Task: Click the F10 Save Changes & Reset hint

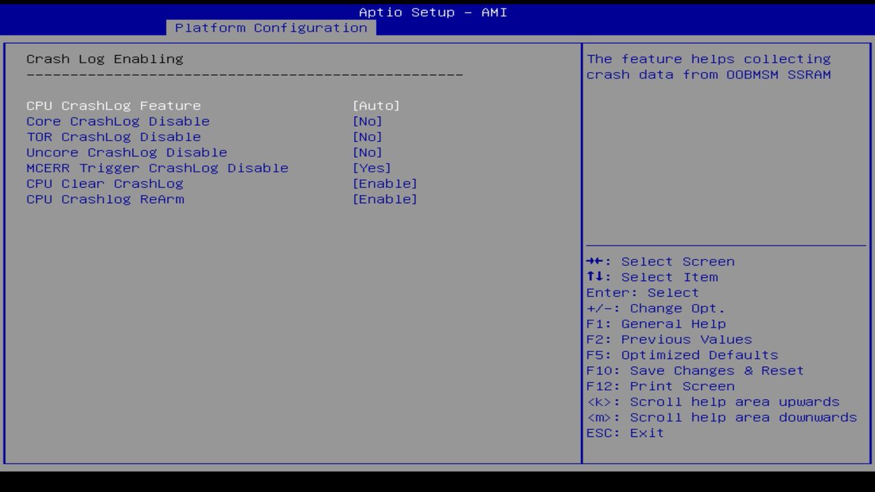Action: point(695,370)
